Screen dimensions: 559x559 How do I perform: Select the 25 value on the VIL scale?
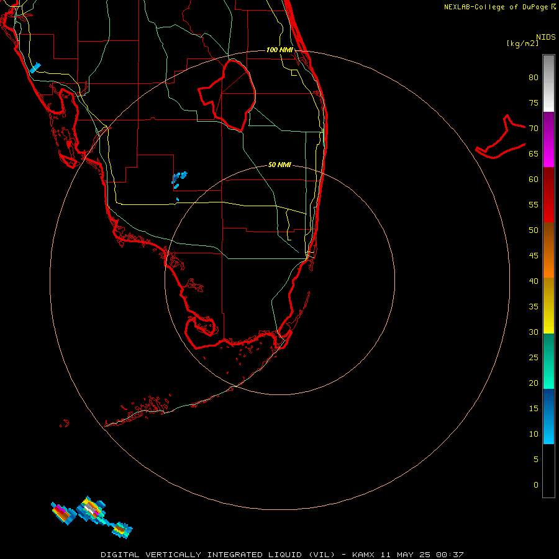pos(534,358)
